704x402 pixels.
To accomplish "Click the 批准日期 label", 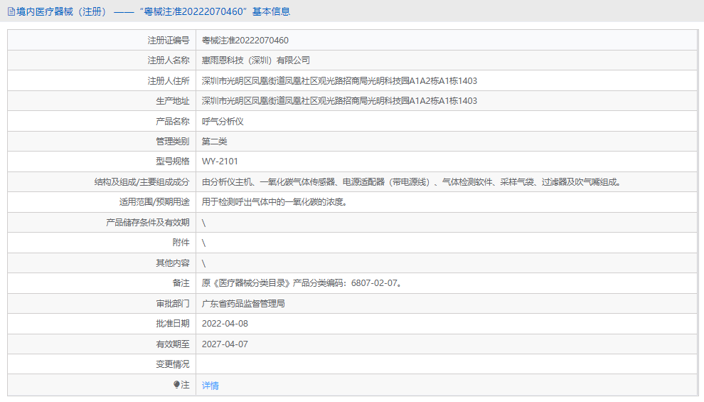I will pos(172,324).
